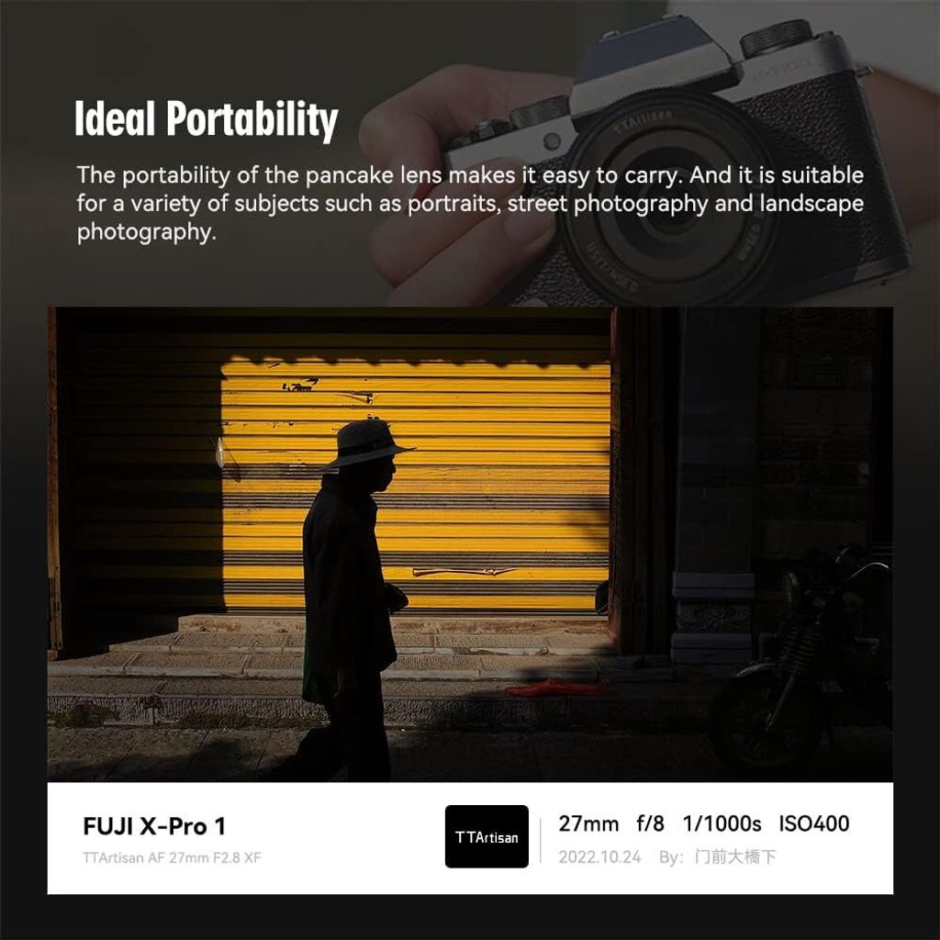The height and width of the screenshot is (940, 940).
Task: Click the ISO400 setting value
Action: click(x=814, y=823)
